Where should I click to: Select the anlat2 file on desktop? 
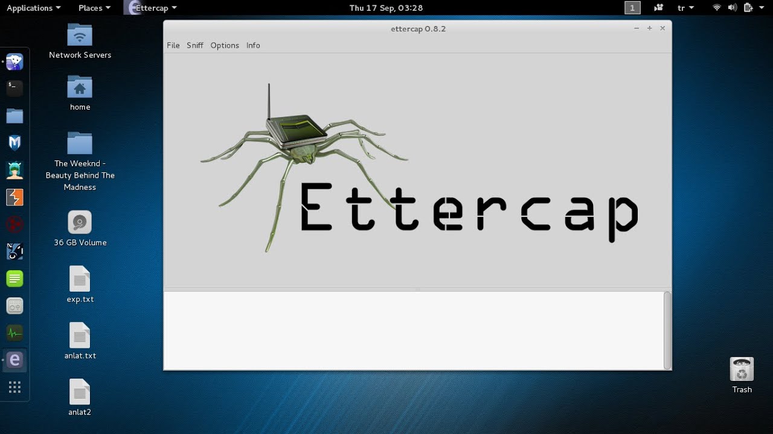coord(80,398)
